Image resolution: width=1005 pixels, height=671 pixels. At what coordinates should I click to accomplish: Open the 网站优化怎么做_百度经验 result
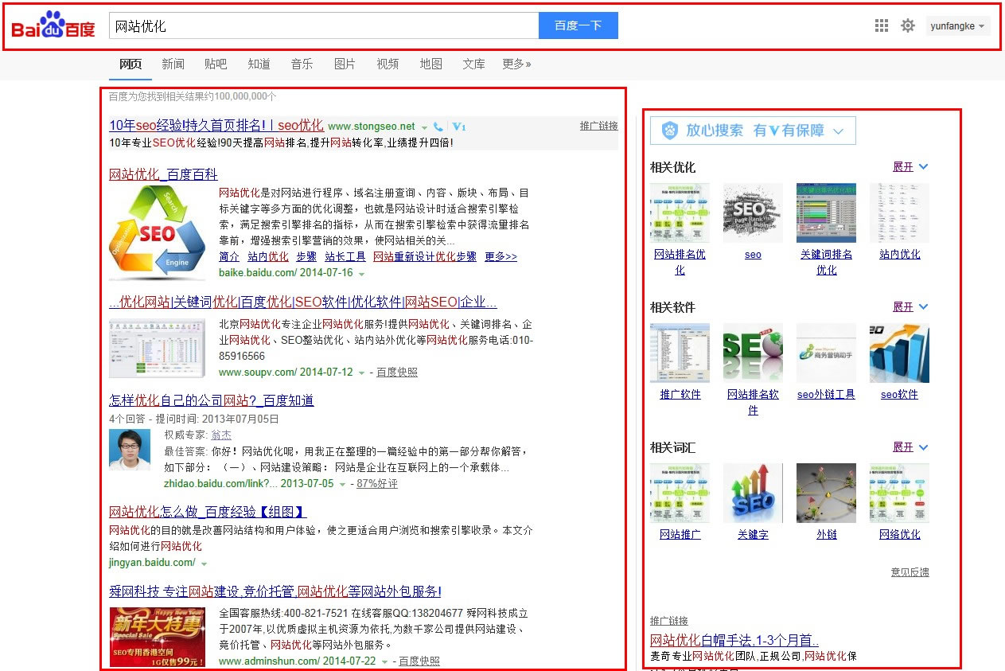click(x=208, y=512)
